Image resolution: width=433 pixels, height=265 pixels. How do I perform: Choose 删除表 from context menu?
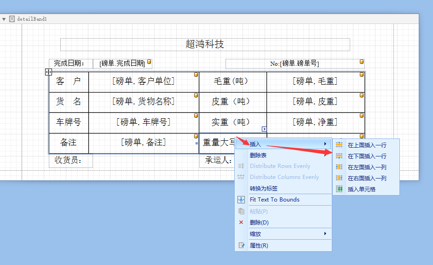coord(283,156)
